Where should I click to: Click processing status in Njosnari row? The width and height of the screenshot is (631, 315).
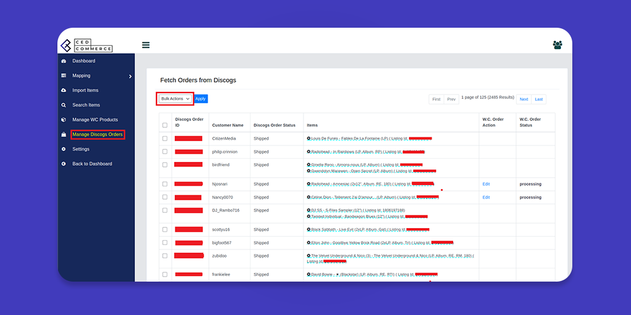click(x=531, y=184)
